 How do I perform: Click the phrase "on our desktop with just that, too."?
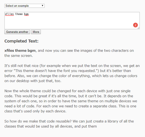[33, 81]
